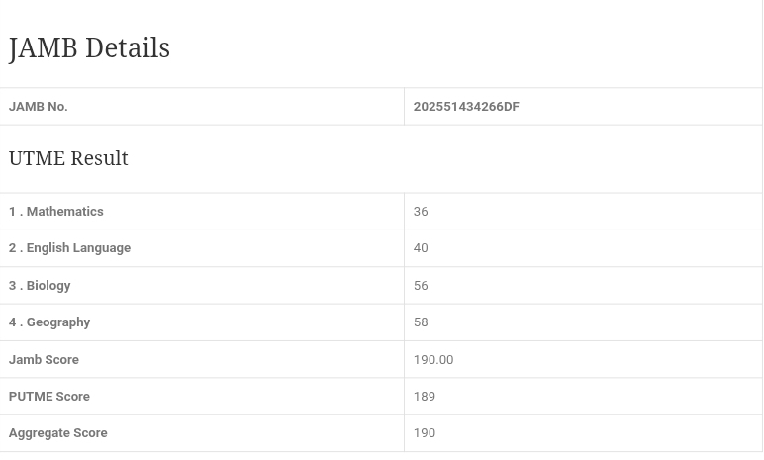Screen dimensions: 764x460
Task: Click the word Result in the UTME heading
Action: (100, 159)
